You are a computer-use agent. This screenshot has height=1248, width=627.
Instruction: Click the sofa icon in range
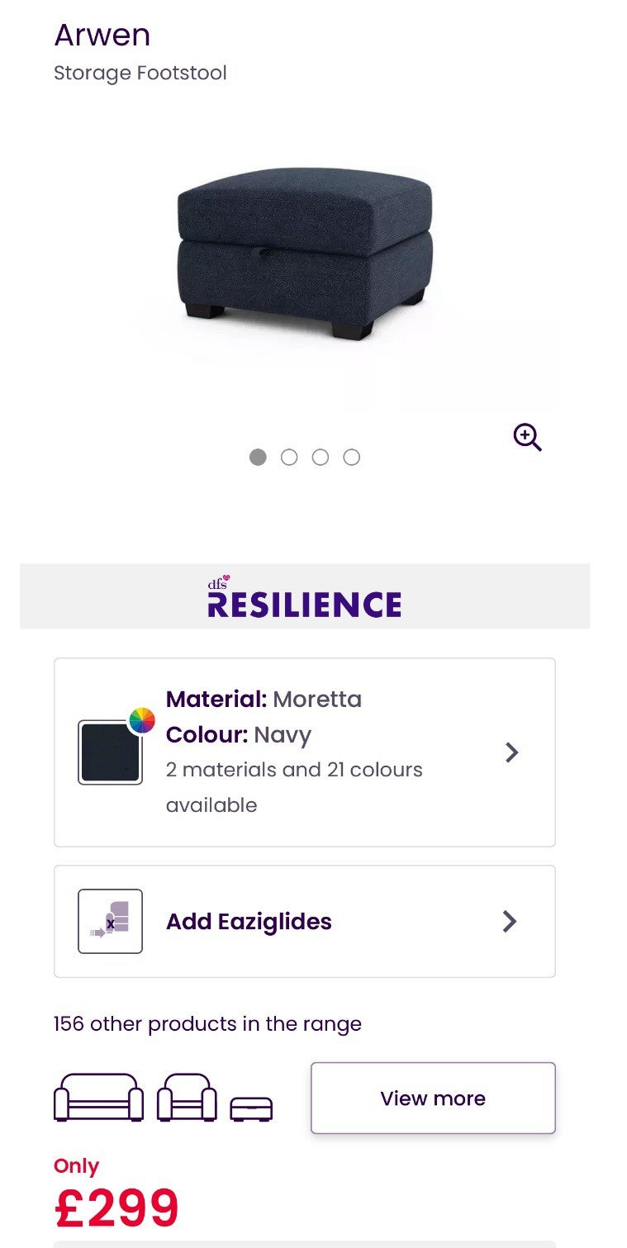pos(98,1098)
